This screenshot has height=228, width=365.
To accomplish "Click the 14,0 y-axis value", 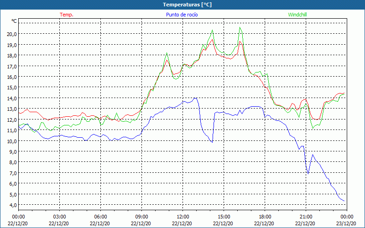I will (x=12, y=98).
